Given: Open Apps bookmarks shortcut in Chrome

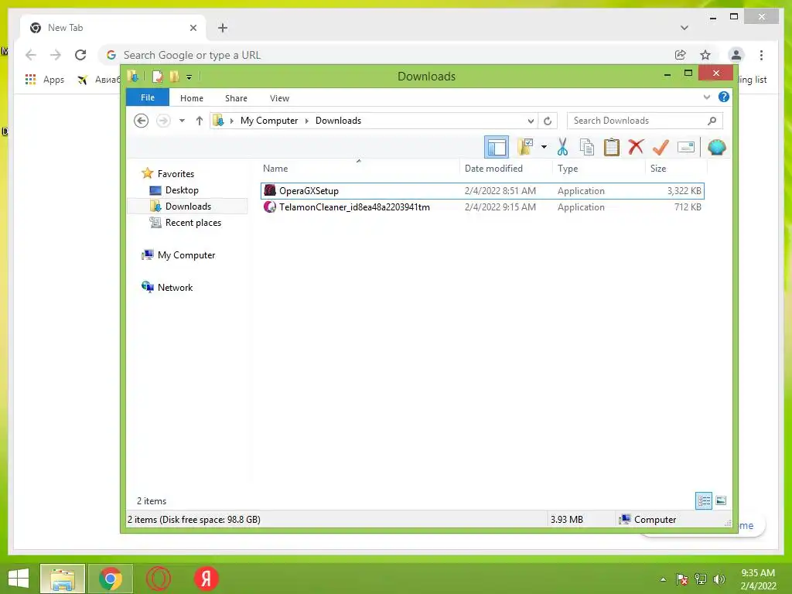Looking at the screenshot, I should [45, 80].
